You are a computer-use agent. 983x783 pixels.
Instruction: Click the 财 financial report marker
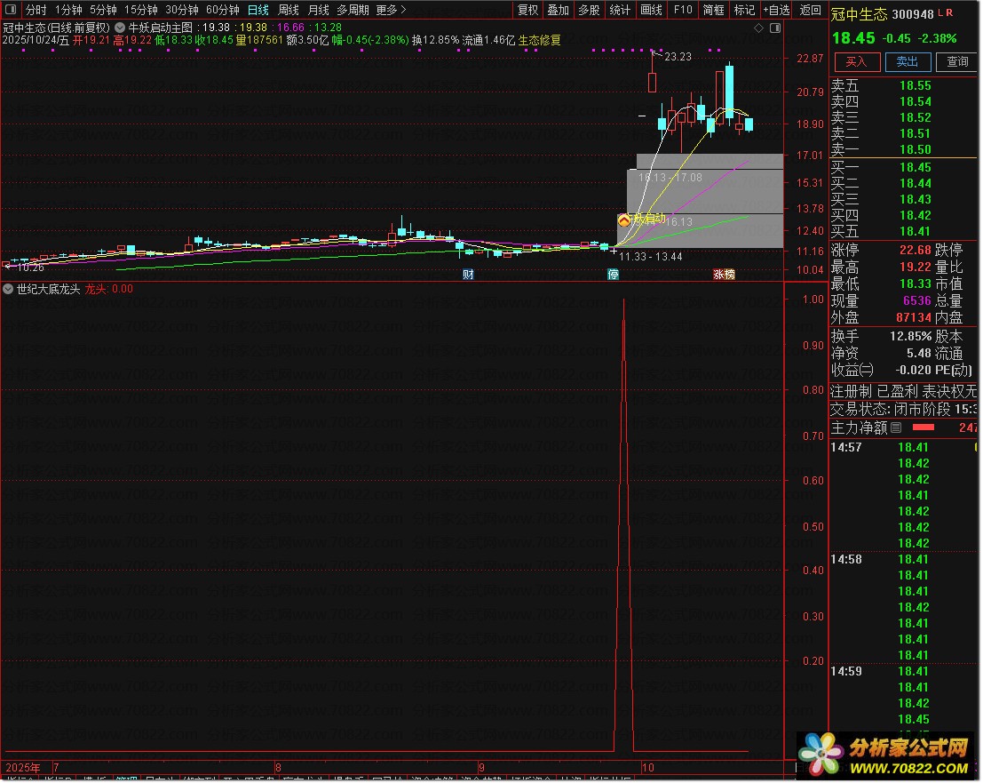point(468,274)
